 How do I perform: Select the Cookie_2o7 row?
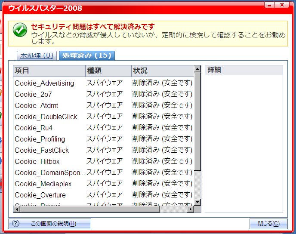103,94
